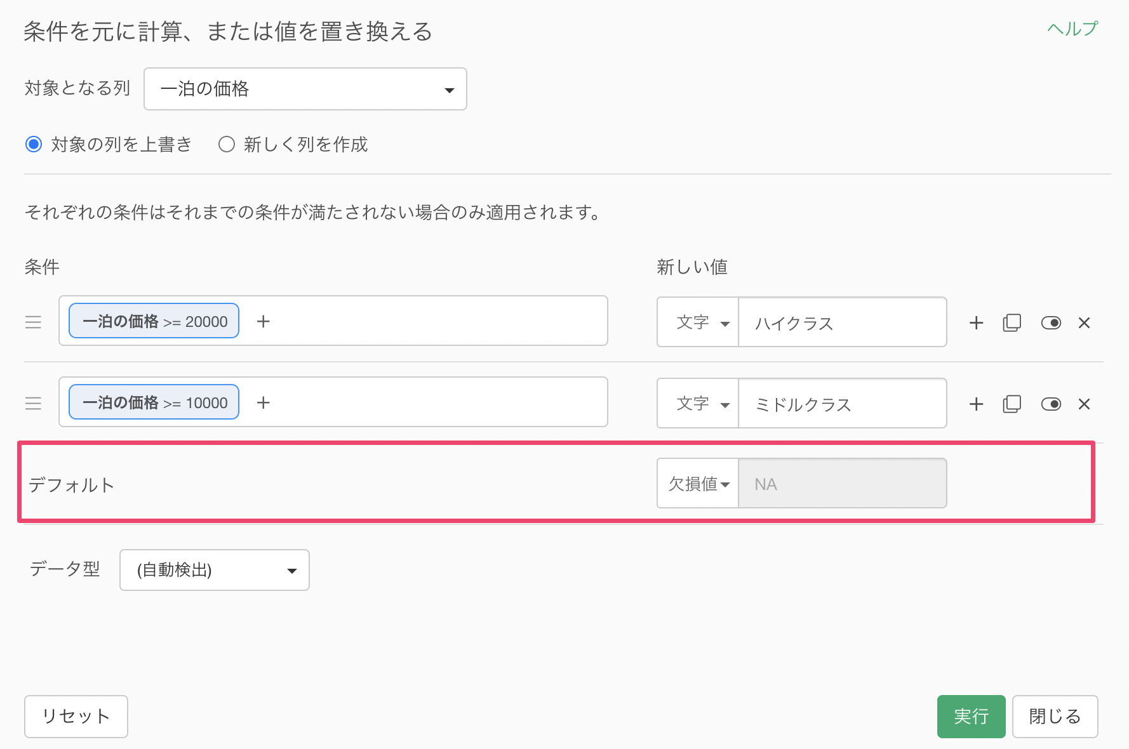Remove the ミドルクラス condition row
1129x749 pixels.
tap(1084, 404)
